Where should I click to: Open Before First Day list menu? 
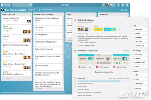(30, 14)
